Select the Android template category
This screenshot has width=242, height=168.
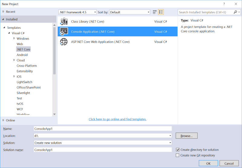point(22,55)
